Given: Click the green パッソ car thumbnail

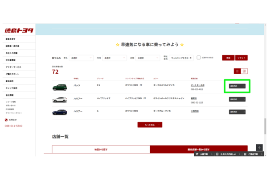Looking at the screenshot, I should (60, 87).
